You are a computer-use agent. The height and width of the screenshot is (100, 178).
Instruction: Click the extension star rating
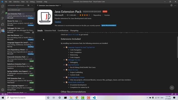85,15
